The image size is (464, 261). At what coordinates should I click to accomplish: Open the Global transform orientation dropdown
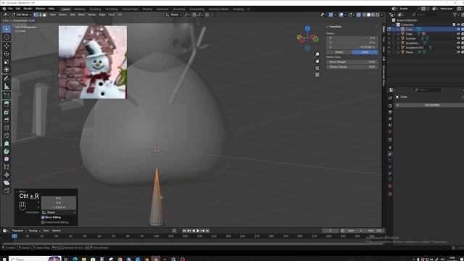174,14
